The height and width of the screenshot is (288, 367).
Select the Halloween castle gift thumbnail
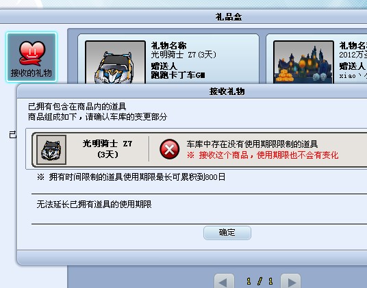(303, 62)
